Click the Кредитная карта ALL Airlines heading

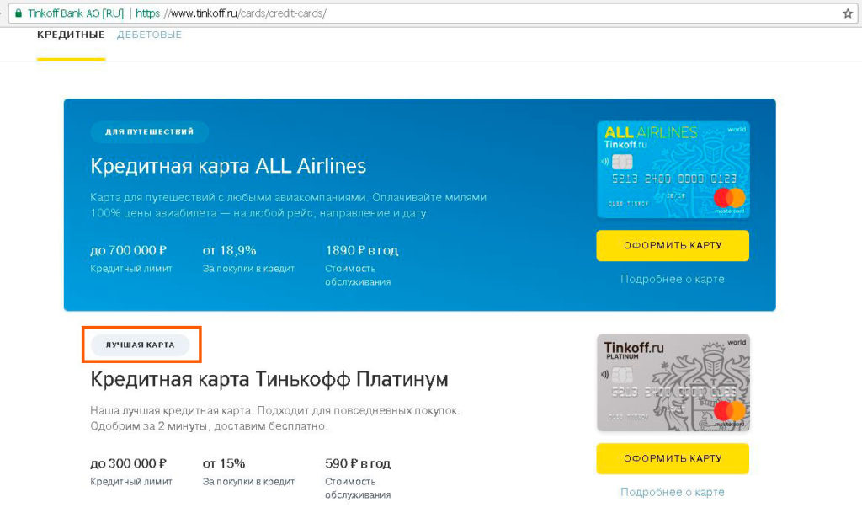click(228, 164)
